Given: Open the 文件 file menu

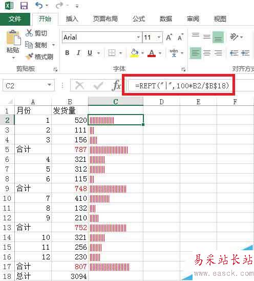Looking at the screenshot, I should point(15,19).
